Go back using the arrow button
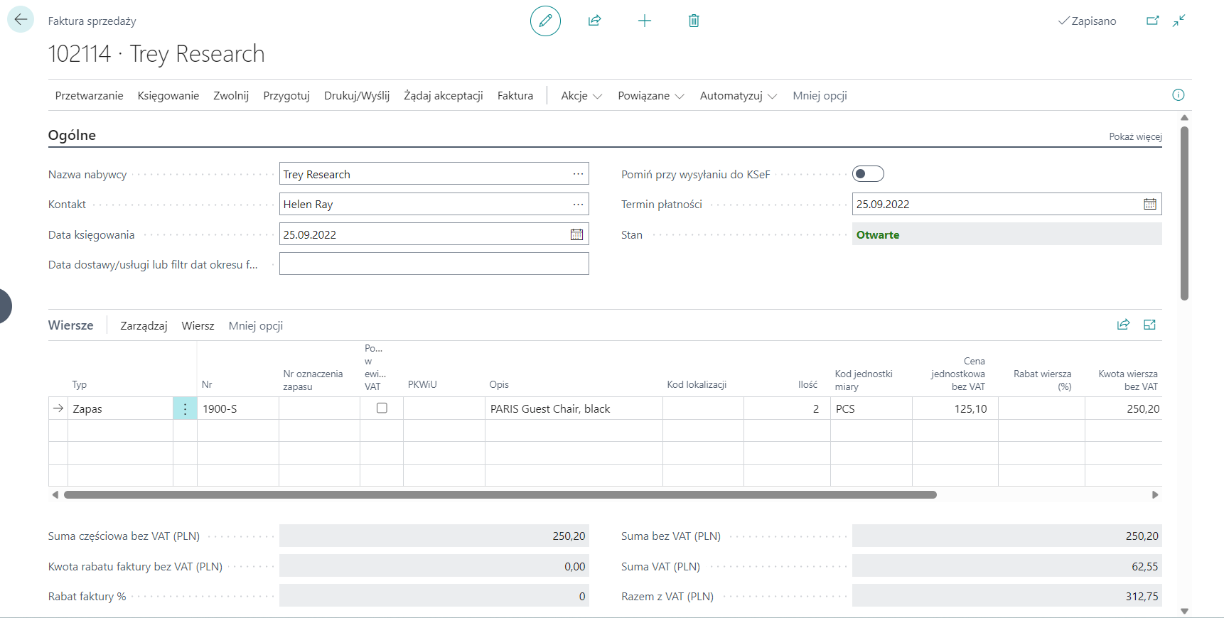This screenshot has width=1224, height=618. [21, 20]
